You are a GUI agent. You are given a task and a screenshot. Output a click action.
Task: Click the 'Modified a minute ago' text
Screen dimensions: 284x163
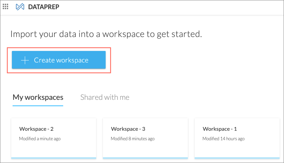click(x=40, y=139)
